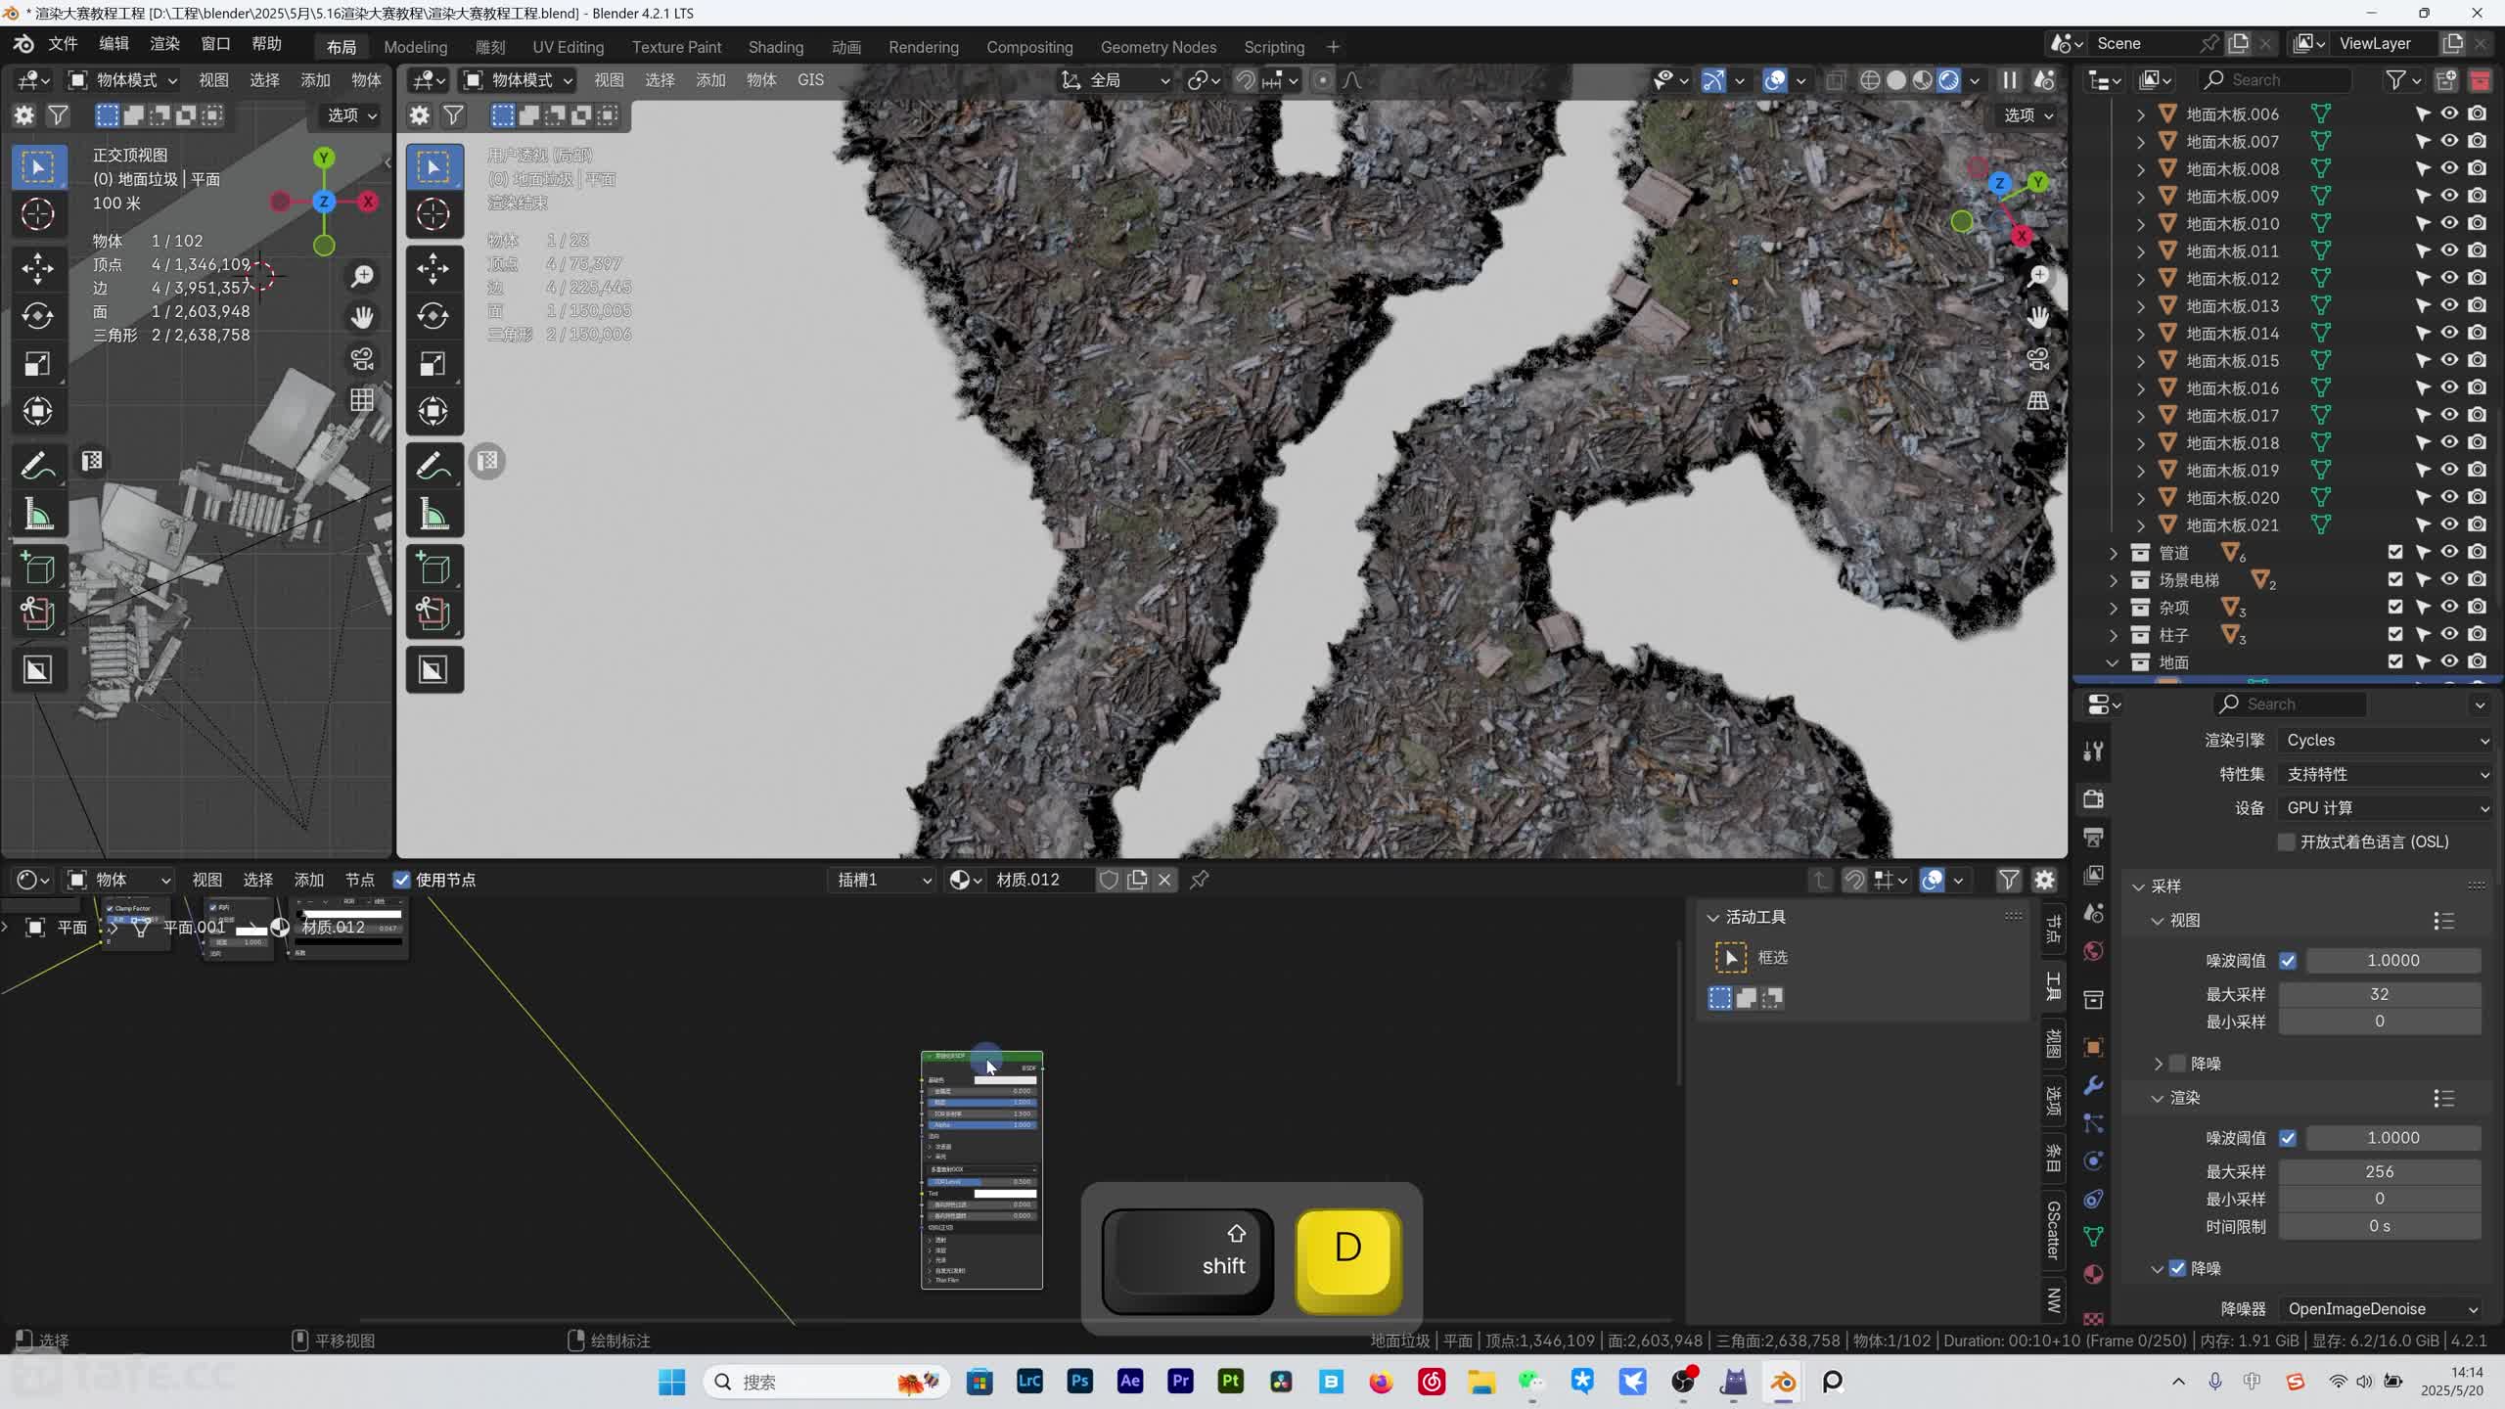The width and height of the screenshot is (2505, 1409).
Task: Switch to the Geometry Nodes workspace tab
Action: pyautogui.click(x=1158, y=47)
